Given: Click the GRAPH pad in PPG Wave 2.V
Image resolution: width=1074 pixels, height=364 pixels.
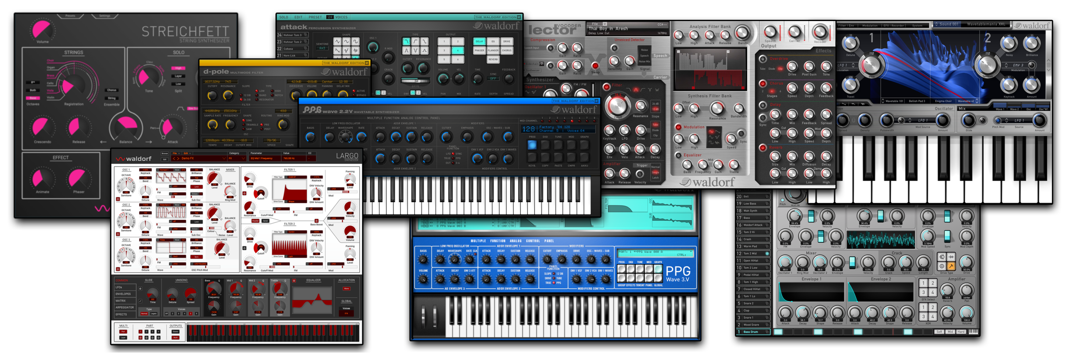Looking at the screenshot, I should pos(584,145).
